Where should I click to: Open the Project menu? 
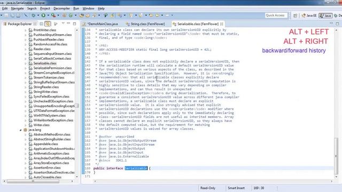tap(45, 9)
